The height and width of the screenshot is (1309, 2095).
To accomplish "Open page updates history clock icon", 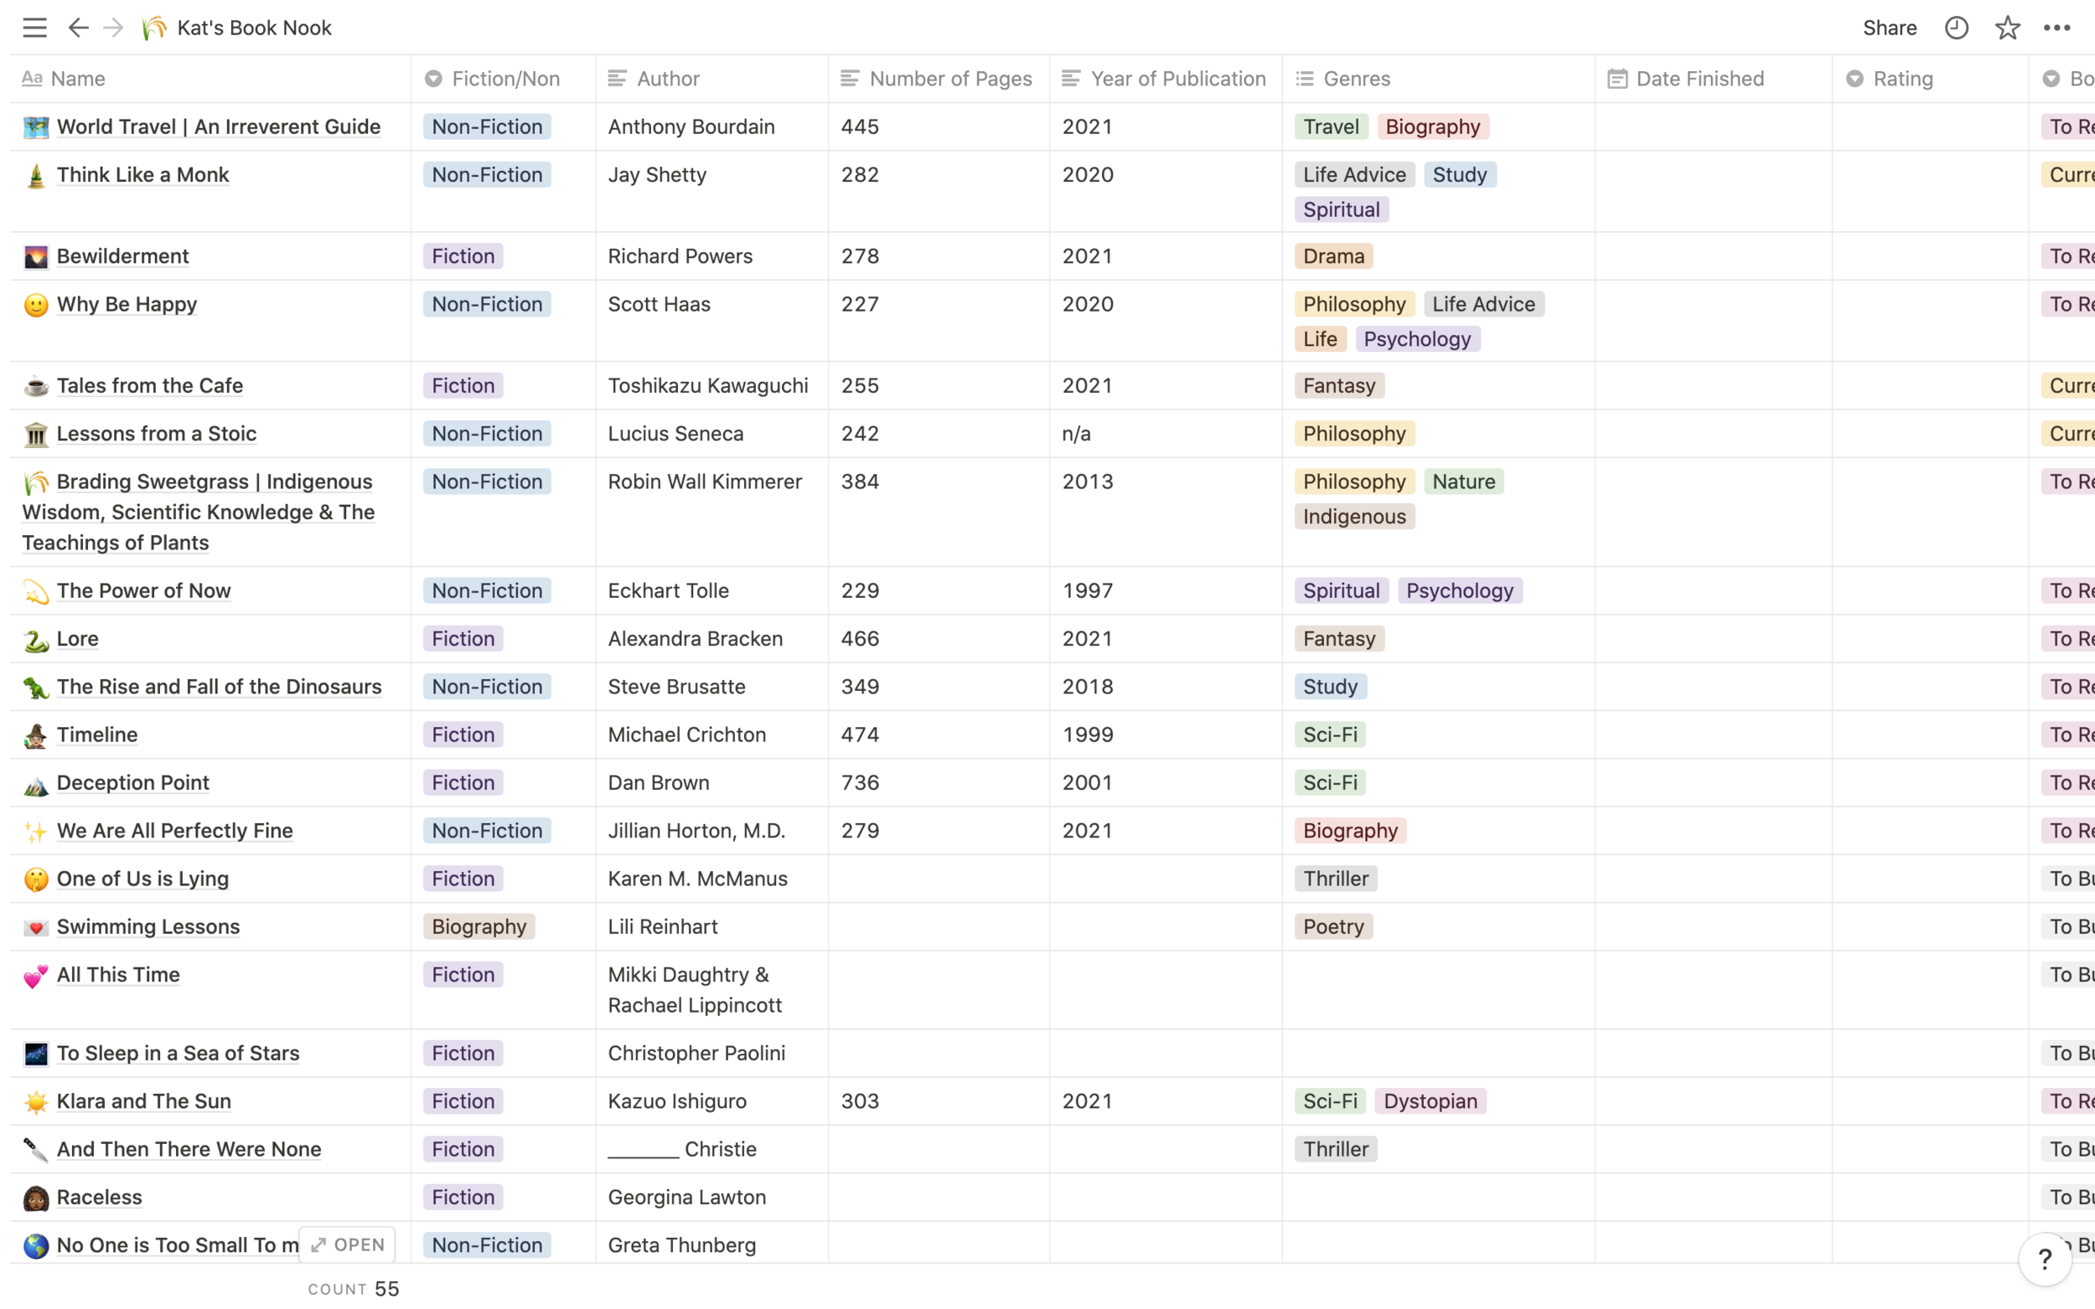I will [x=1957, y=28].
